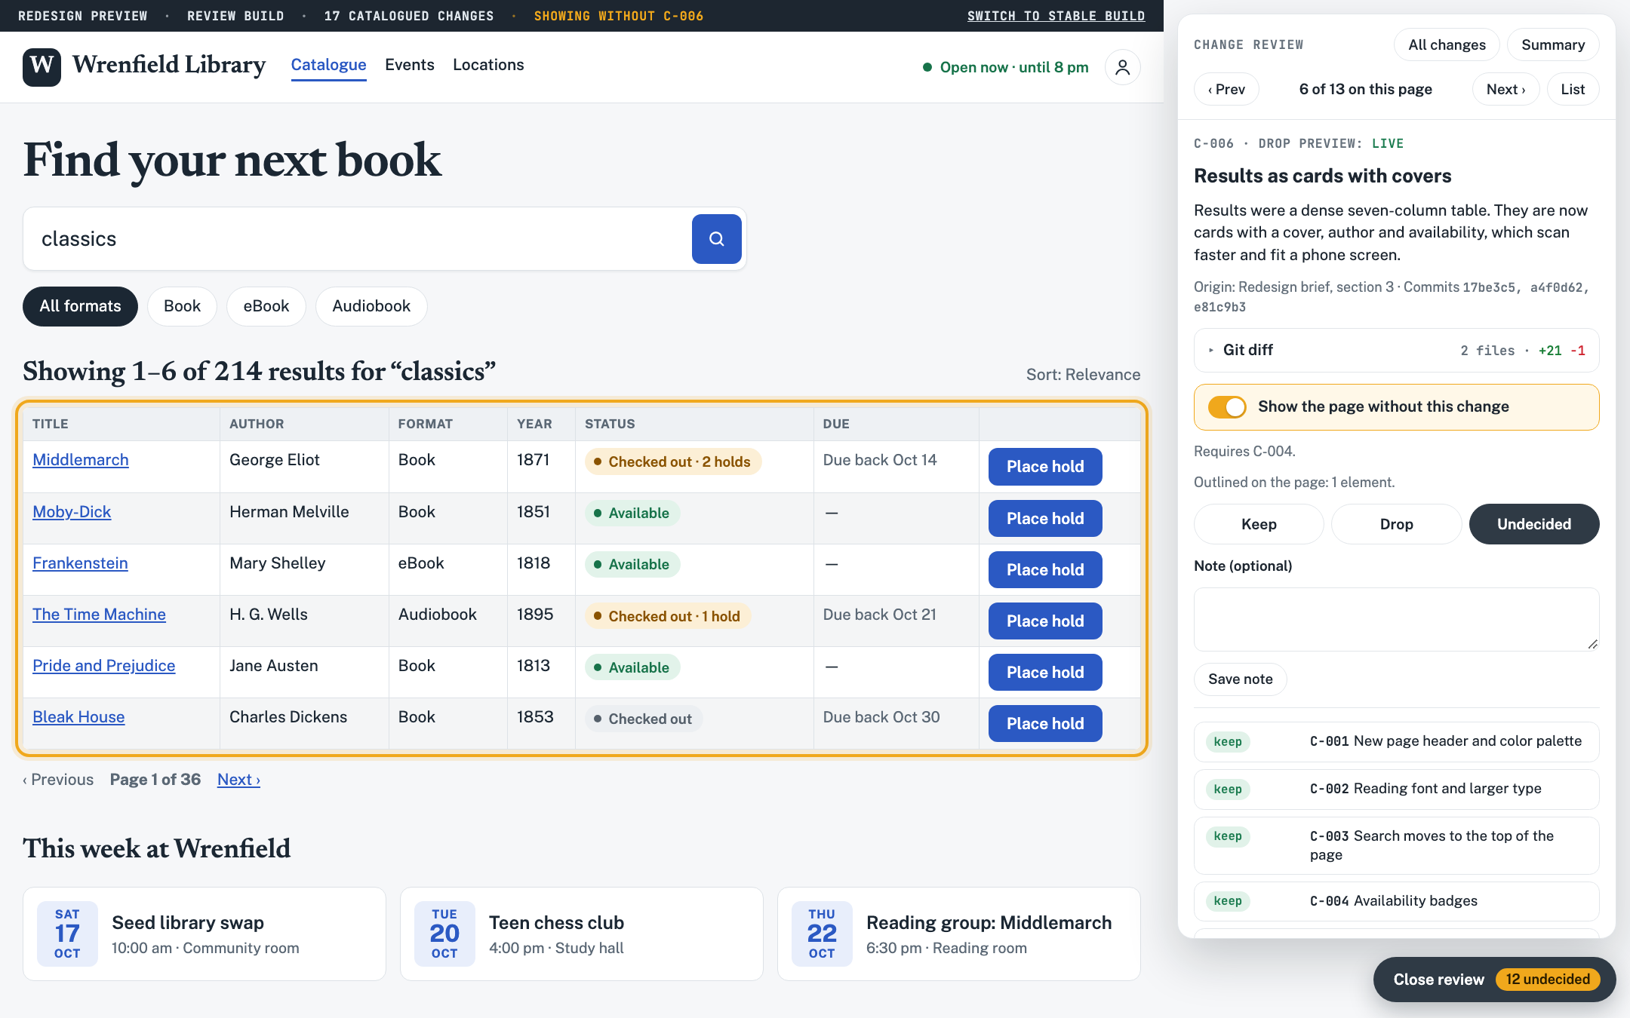This screenshot has height=1018, width=1630.
Task: Open the user account icon
Action: click(x=1122, y=67)
